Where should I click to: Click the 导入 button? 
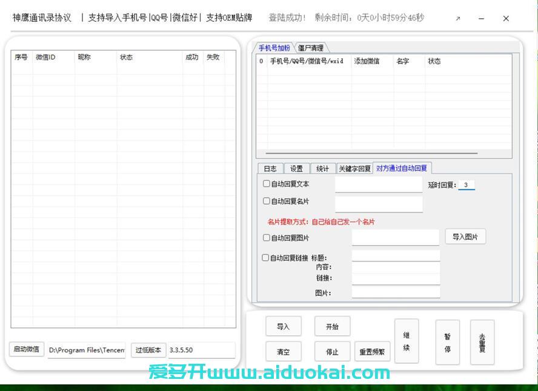(x=284, y=326)
